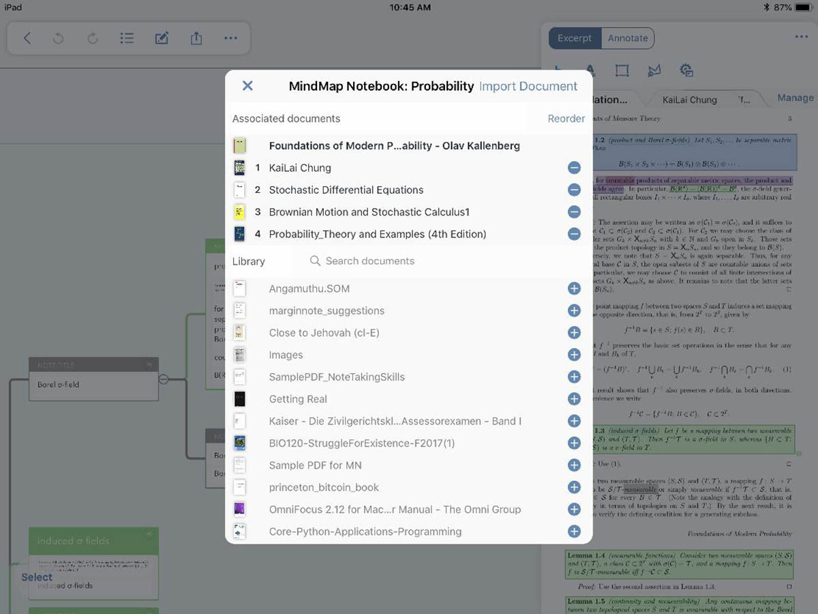Open the document panel more options menu
The image size is (818, 614).
(801, 38)
